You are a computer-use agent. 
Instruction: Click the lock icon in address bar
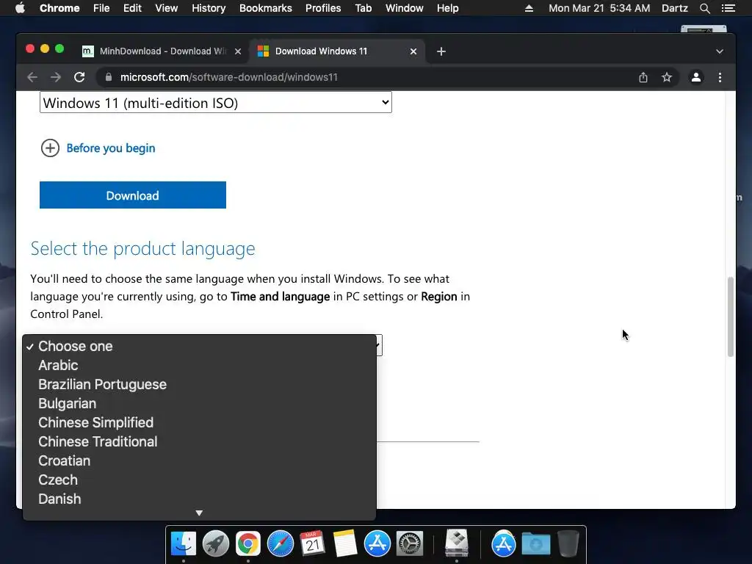click(x=109, y=77)
